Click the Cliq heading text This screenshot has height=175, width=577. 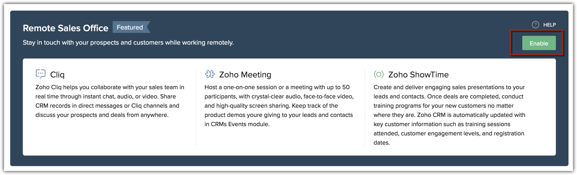coord(58,74)
